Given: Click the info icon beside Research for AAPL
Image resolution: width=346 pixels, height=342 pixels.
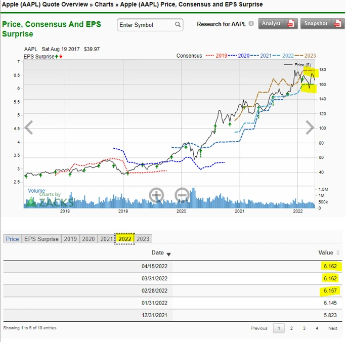Looking at the screenshot, I should click(251, 24).
